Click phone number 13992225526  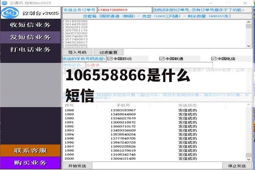(x=123, y=146)
